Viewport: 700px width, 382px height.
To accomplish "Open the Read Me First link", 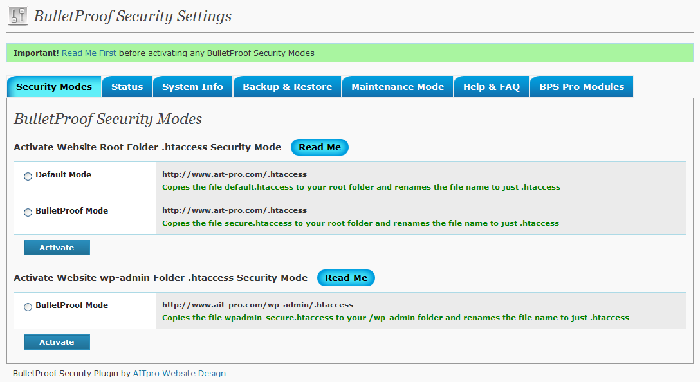I will [x=89, y=53].
